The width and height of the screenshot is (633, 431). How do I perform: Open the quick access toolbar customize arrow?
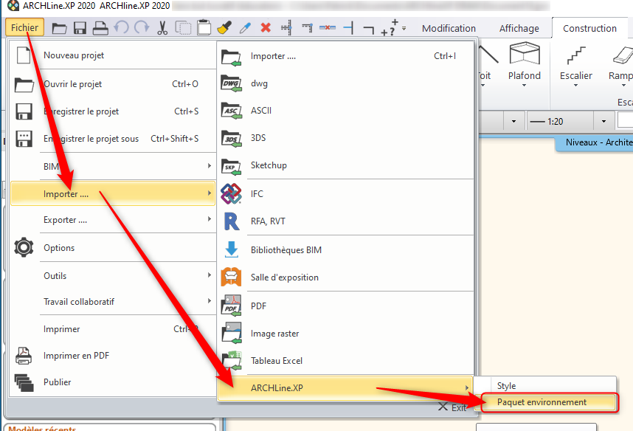pyautogui.click(x=404, y=28)
